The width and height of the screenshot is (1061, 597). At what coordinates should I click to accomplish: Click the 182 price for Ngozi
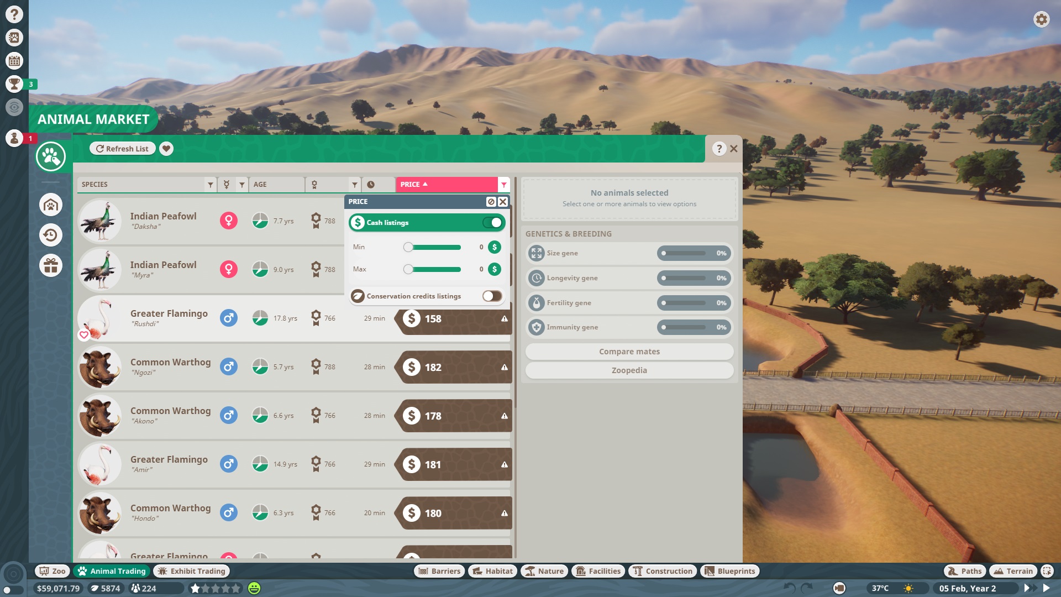[453, 367]
